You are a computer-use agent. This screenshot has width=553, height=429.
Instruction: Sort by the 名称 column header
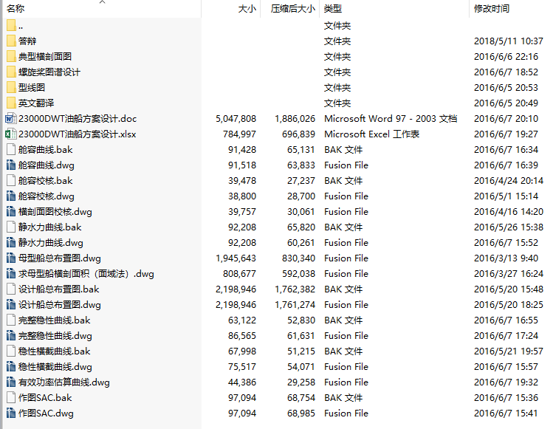click(102, 8)
